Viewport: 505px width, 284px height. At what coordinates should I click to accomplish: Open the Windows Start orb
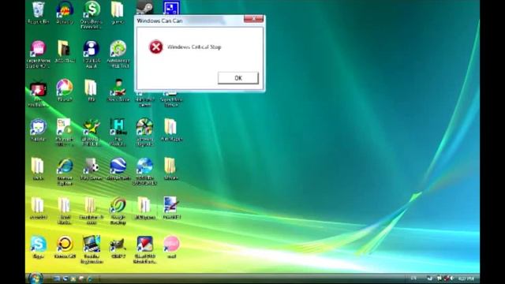pos(36,278)
